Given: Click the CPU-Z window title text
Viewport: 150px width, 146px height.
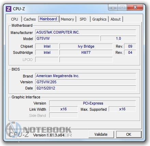Looking at the screenshot, I should pos(19,9).
